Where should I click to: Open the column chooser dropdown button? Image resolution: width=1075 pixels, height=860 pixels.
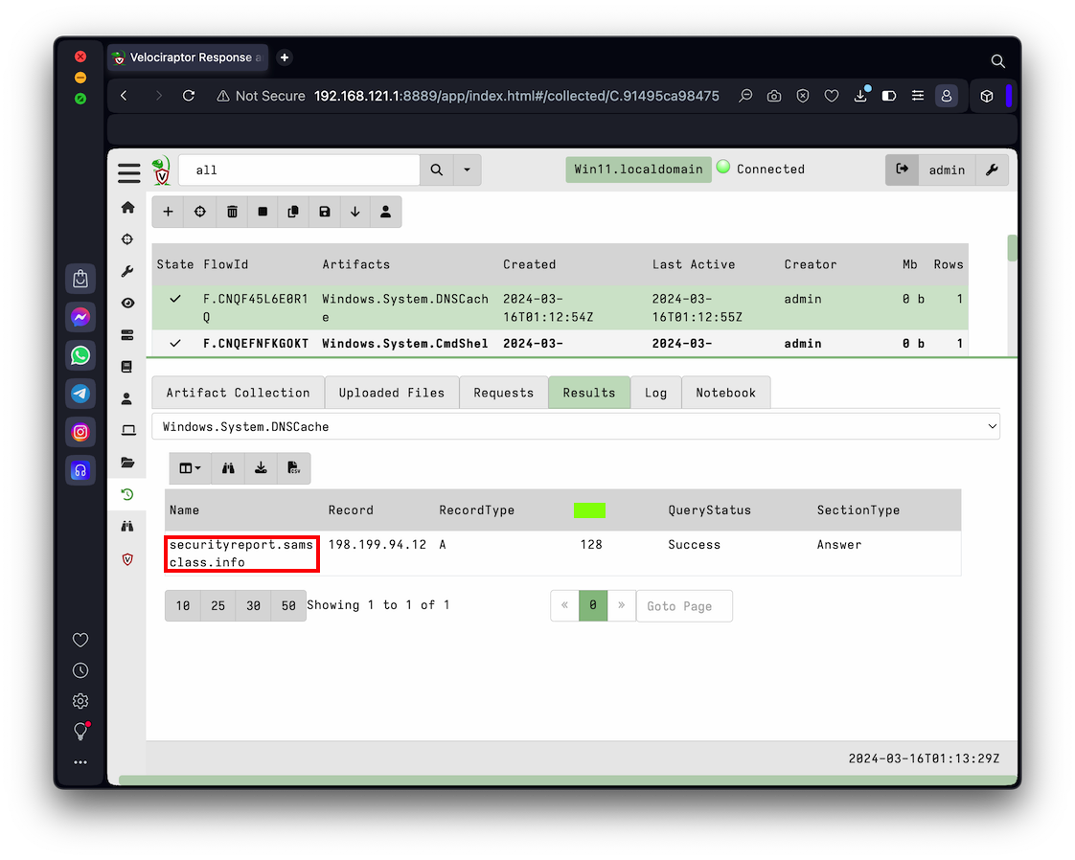(x=190, y=468)
